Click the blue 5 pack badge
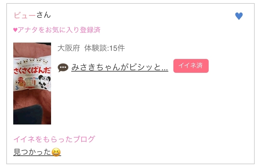This screenshot has height=168, width=261. click(17, 87)
